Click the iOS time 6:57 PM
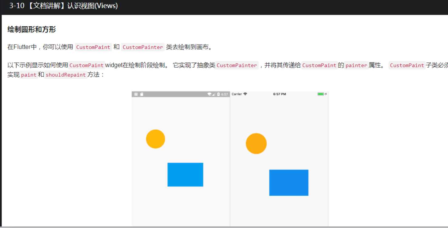 pos(279,94)
